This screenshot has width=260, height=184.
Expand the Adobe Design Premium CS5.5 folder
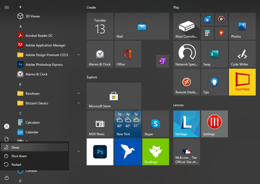pos(79,55)
